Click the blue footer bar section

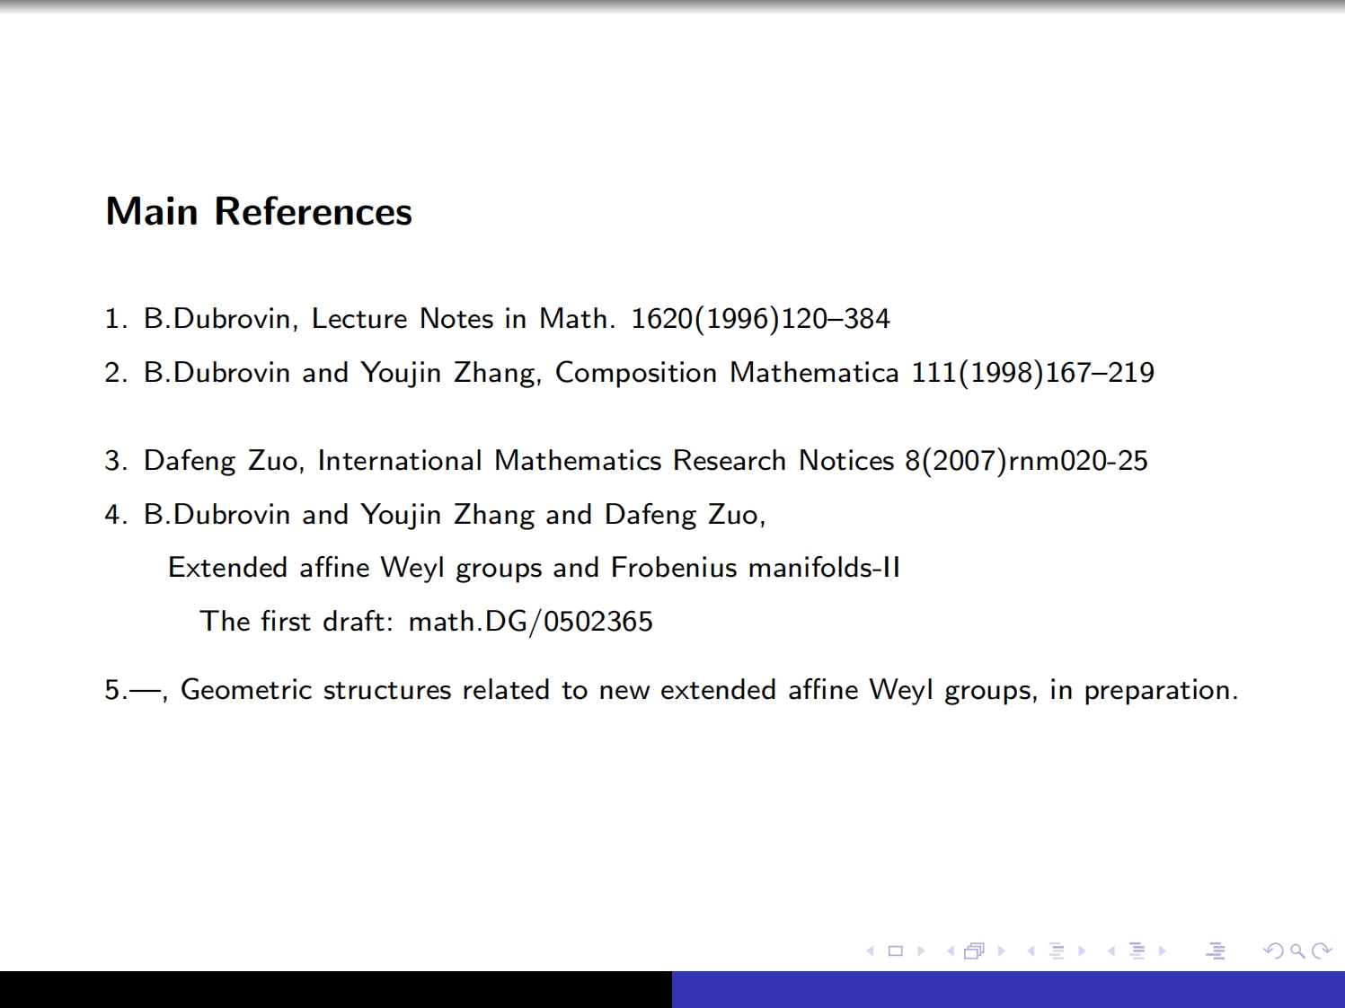(x=1008, y=989)
